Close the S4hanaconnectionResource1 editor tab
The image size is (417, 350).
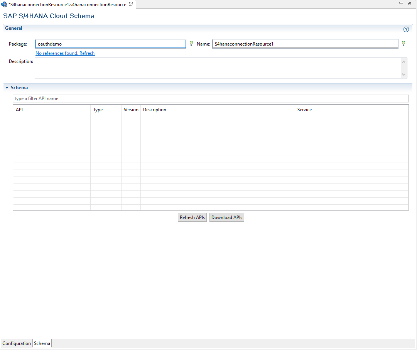click(x=131, y=4)
